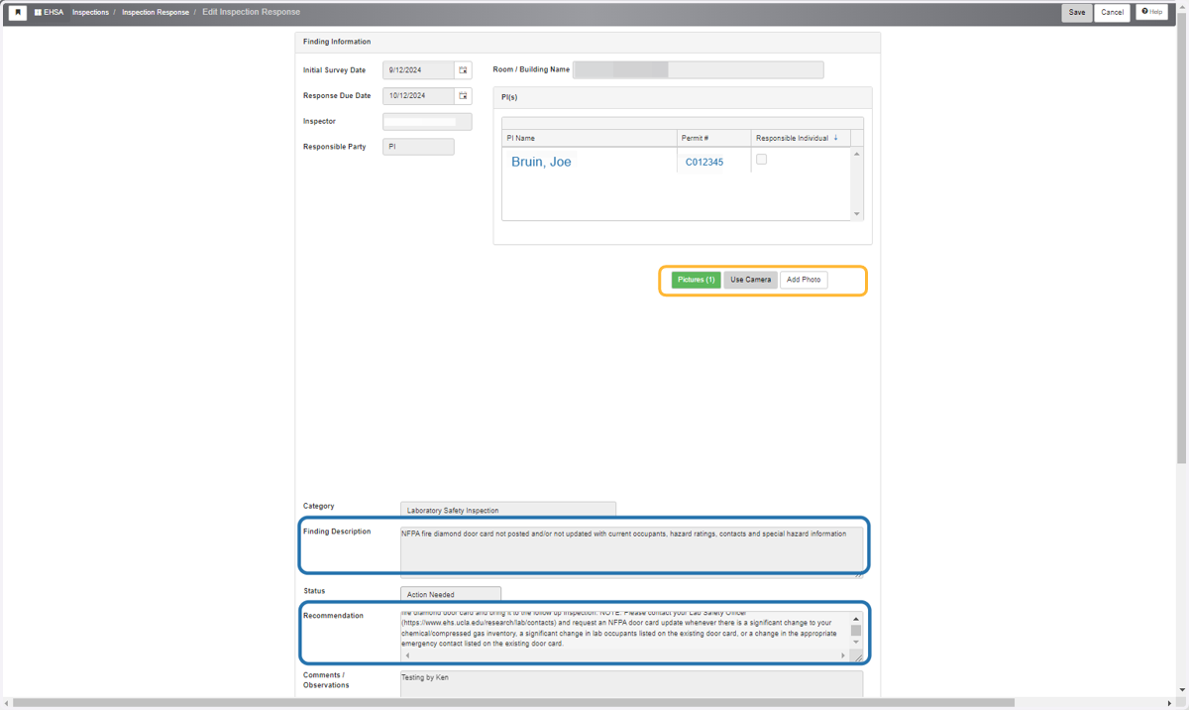The image size is (1189, 710).
Task: Open the Help menu
Action: point(1151,12)
